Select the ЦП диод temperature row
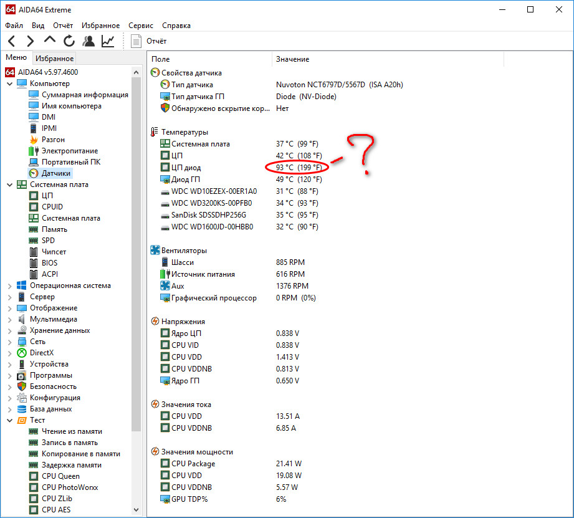This screenshot has width=574, height=518. (242, 167)
